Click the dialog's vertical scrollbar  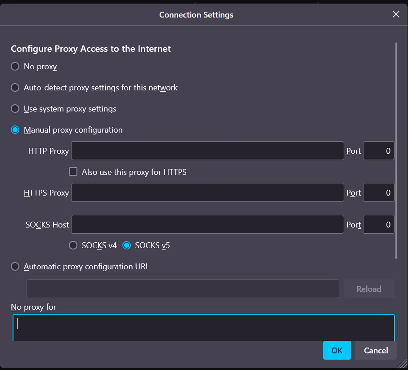[x=396, y=150]
